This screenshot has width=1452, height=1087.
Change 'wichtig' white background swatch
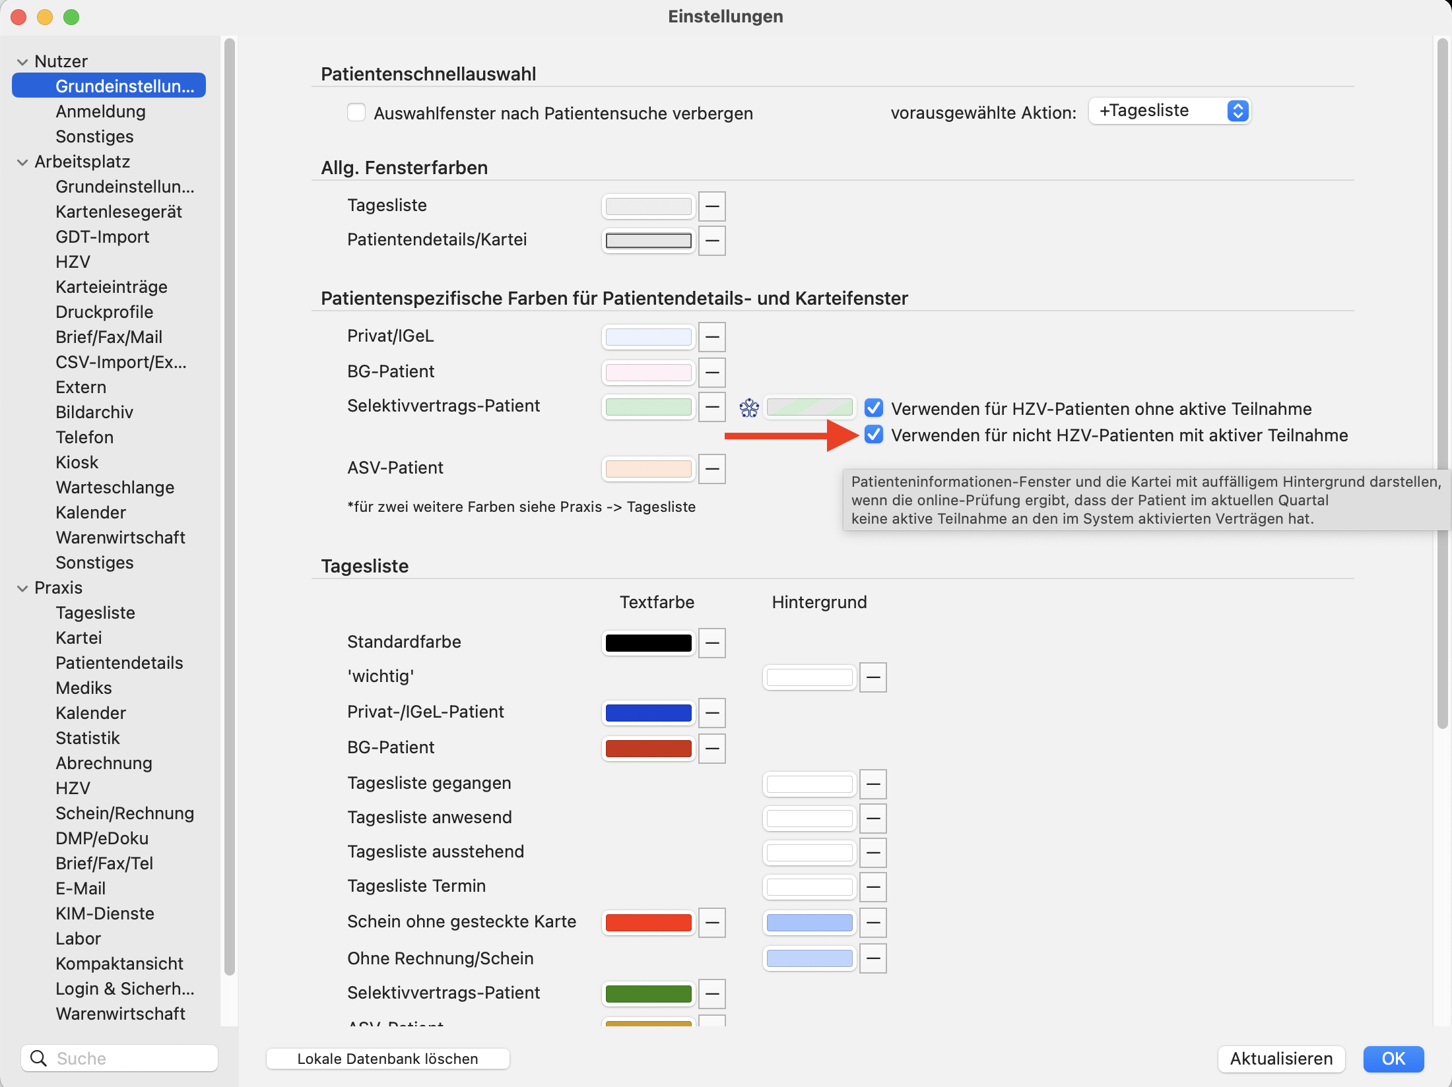(x=810, y=677)
